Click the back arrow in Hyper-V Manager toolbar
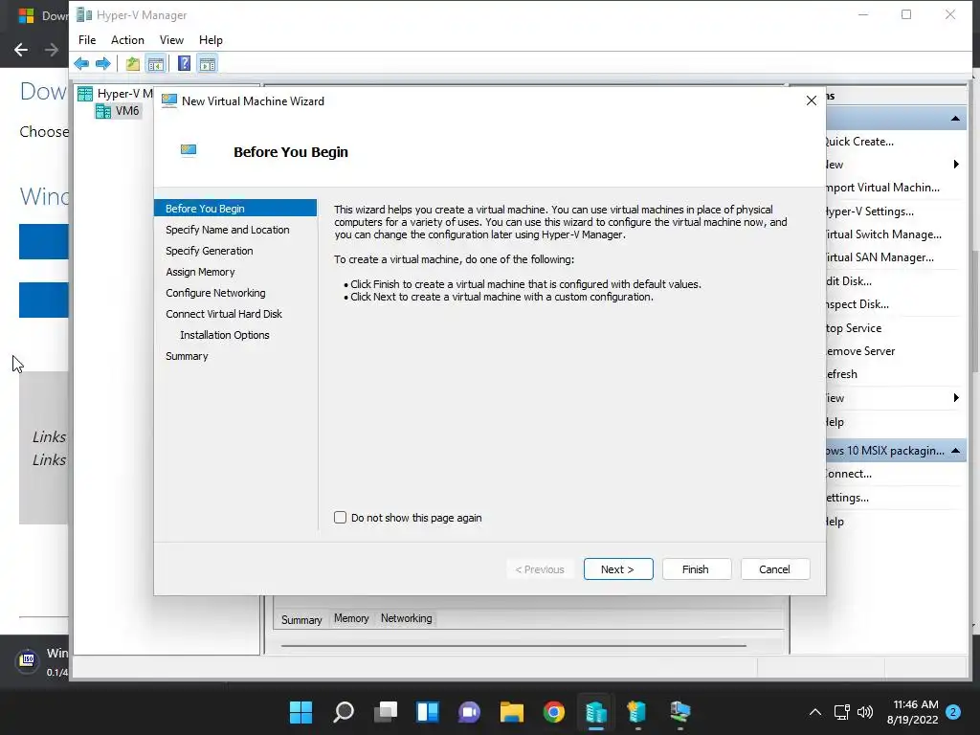The height and width of the screenshot is (735, 980). [x=81, y=63]
